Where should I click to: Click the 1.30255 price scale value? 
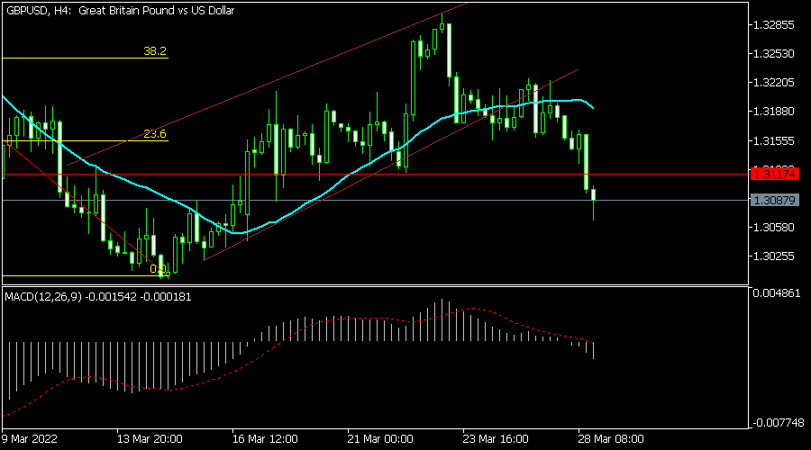[773, 256]
